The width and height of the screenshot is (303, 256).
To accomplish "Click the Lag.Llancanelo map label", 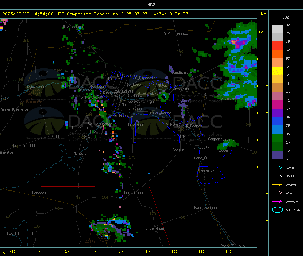I will (x=22, y=234).
